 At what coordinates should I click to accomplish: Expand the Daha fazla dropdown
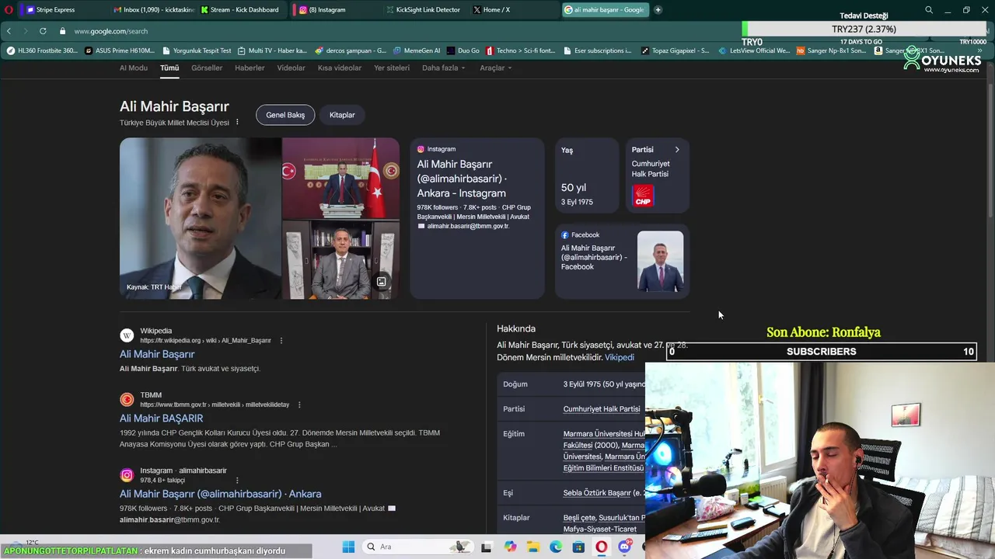click(443, 68)
